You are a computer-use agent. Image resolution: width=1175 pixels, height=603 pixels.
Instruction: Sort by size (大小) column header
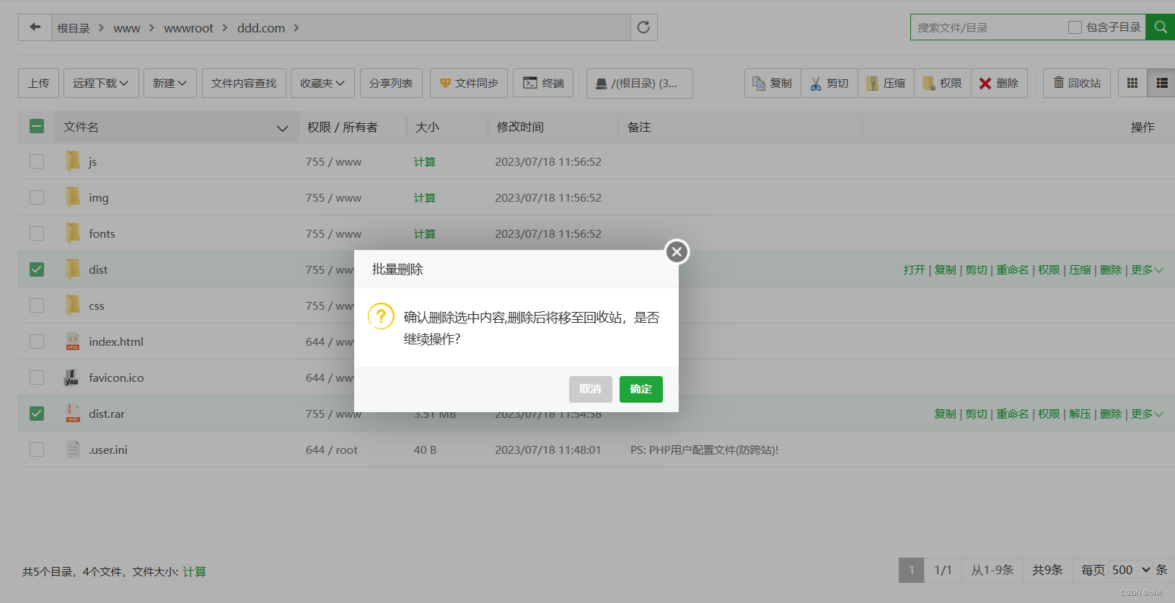(427, 127)
